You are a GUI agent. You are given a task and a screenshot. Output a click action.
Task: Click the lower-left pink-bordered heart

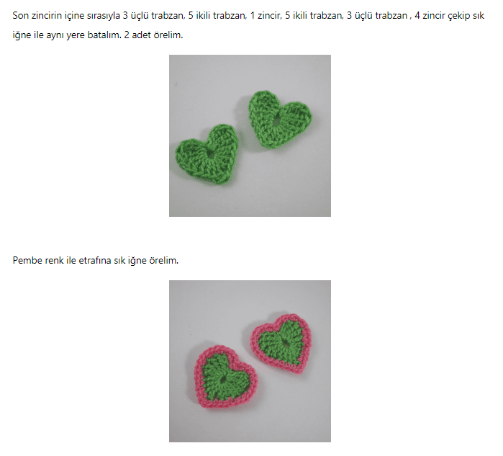click(225, 377)
